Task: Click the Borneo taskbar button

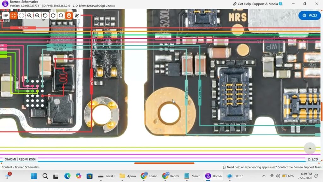Action: pyautogui.click(x=214, y=176)
